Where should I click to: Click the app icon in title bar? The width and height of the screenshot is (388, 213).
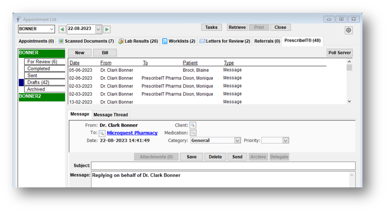tap(19, 19)
